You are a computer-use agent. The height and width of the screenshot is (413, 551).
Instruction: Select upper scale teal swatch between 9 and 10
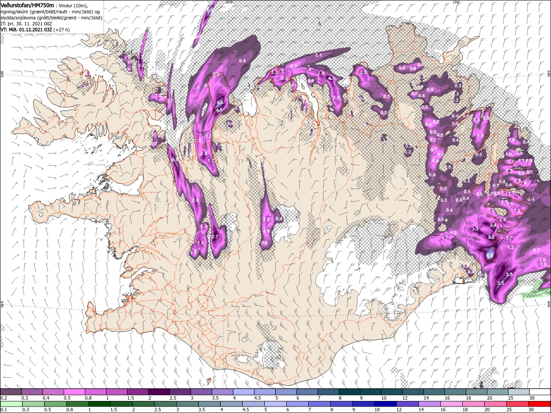[370, 392]
